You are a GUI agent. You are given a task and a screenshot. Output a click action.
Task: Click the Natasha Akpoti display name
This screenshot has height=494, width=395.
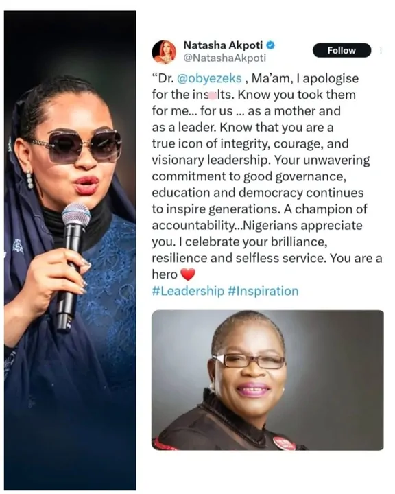coord(223,45)
